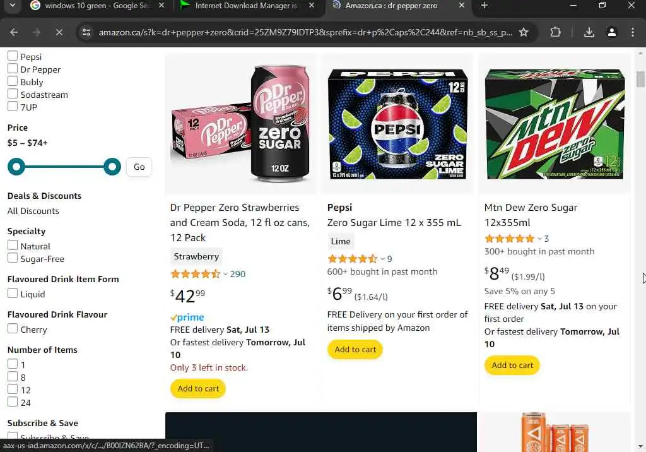Switch to the Internet Download Manager tab
The height and width of the screenshot is (452, 646).
[243, 6]
